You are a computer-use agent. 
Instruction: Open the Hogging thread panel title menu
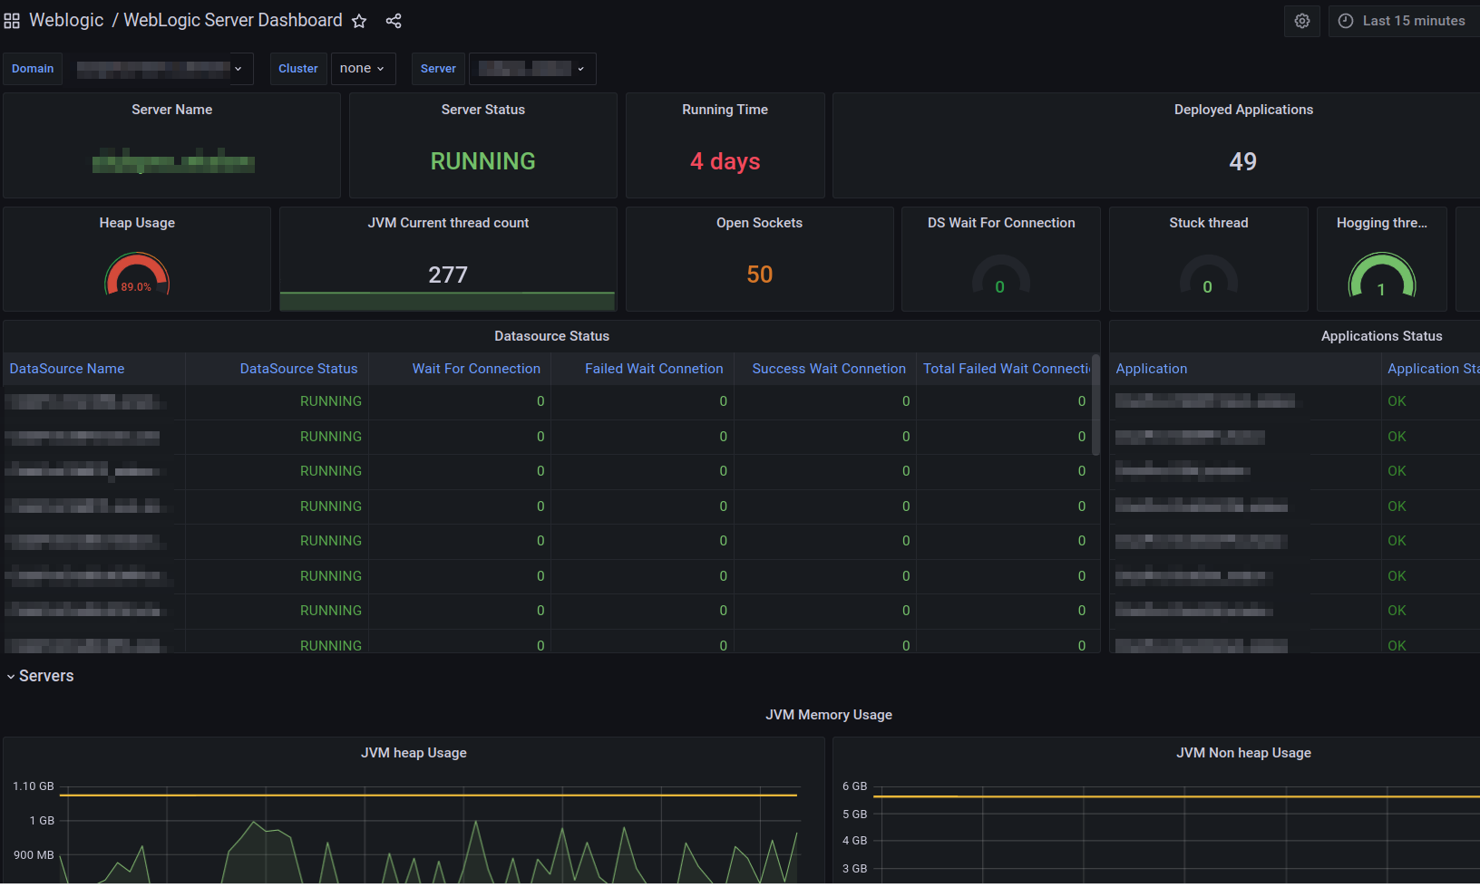1382,223
